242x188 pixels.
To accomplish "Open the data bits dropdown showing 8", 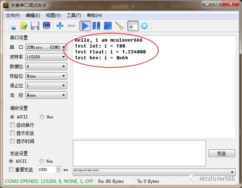I will pyautogui.click(x=46, y=66).
